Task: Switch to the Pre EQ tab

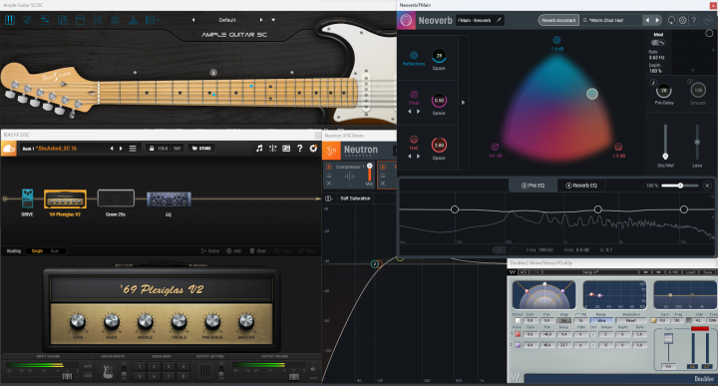Action: [533, 186]
